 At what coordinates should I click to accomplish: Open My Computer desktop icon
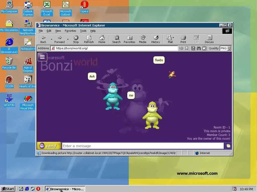(x=9, y=7)
